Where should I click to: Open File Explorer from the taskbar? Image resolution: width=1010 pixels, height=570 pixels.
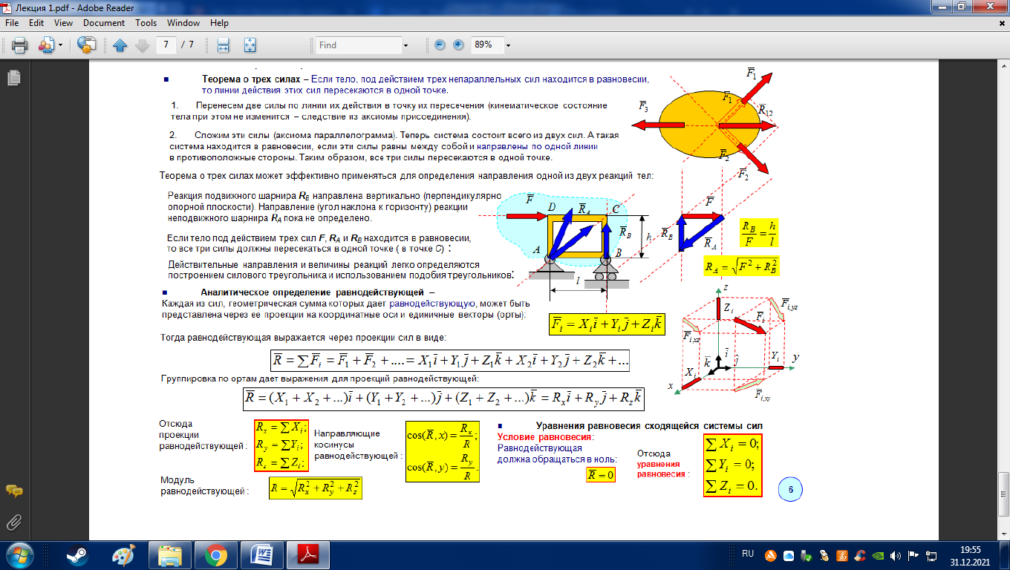click(x=170, y=555)
